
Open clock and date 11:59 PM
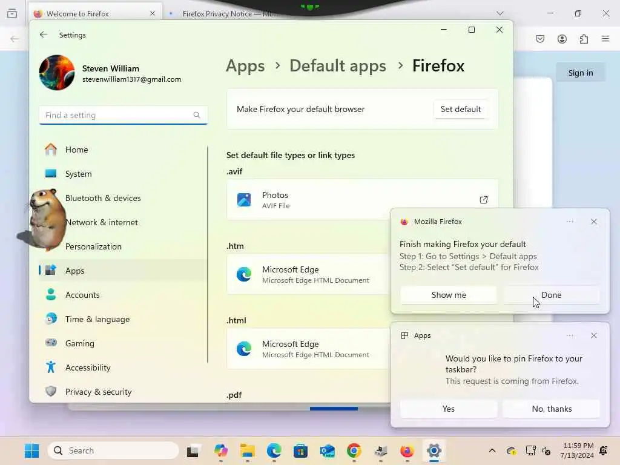pos(576,450)
